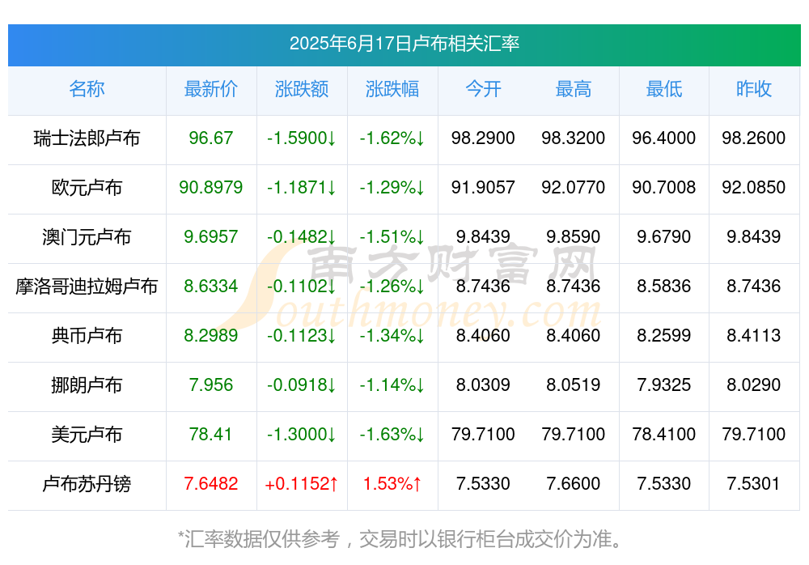Click low value 7.9325
Screen dimensions: 809x565
(664, 384)
